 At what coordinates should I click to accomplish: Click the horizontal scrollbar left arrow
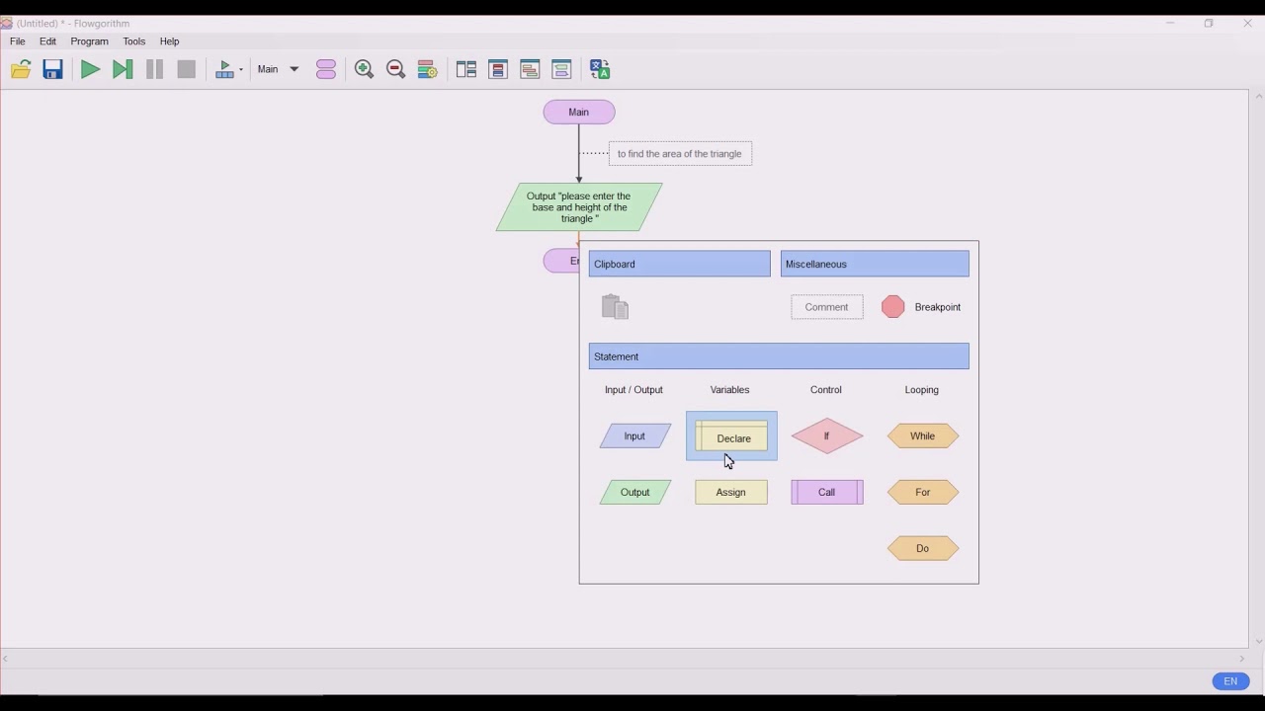pos(6,659)
